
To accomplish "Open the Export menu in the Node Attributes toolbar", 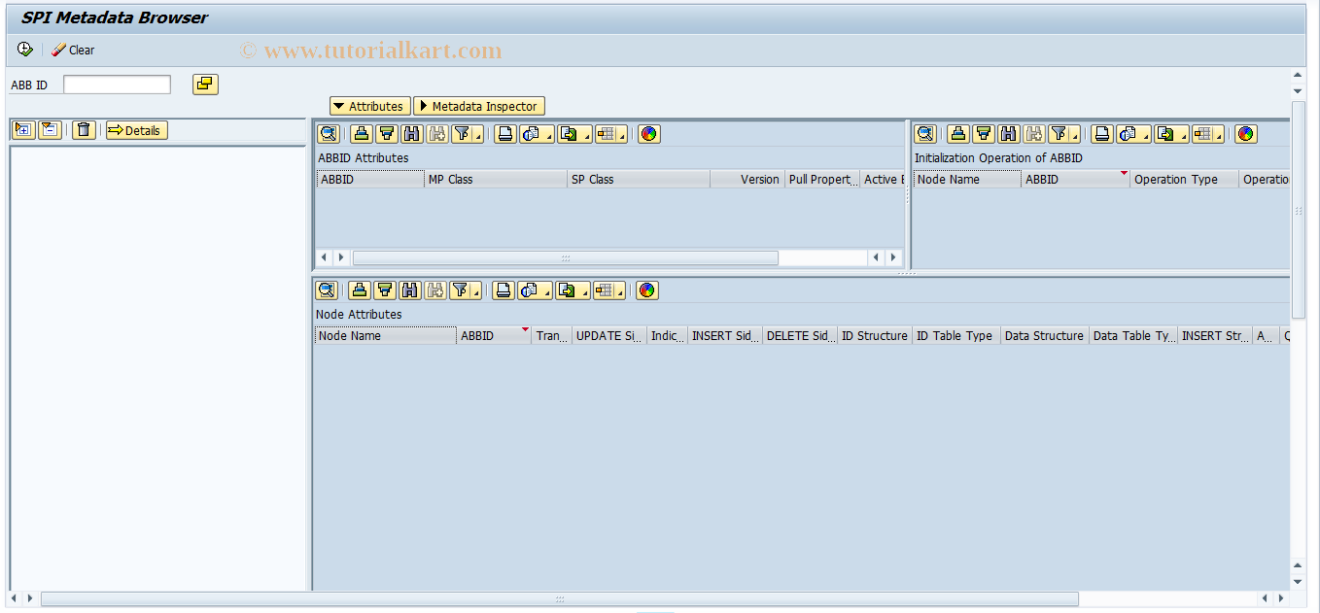I will point(571,290).
